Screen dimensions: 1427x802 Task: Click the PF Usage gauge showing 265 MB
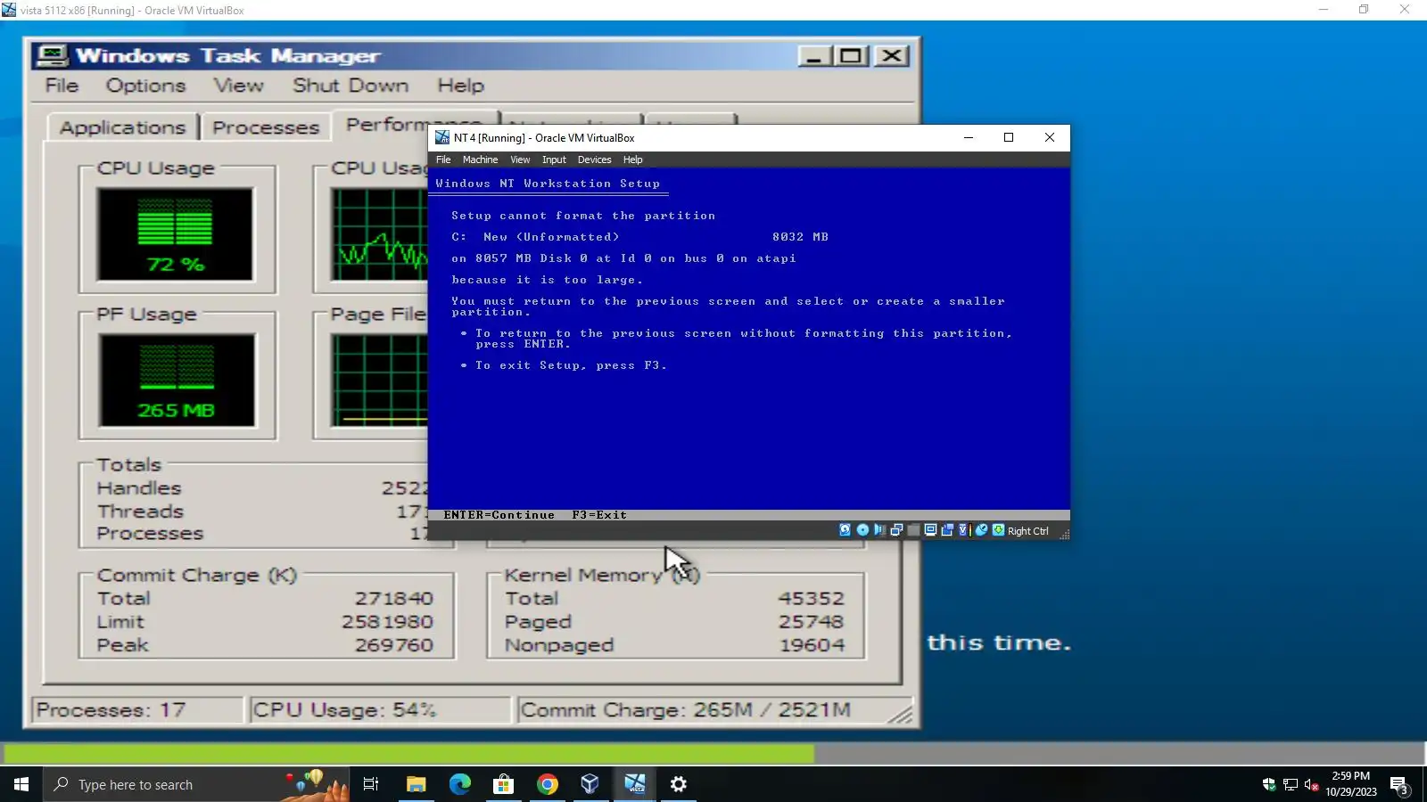click(177, 381)
